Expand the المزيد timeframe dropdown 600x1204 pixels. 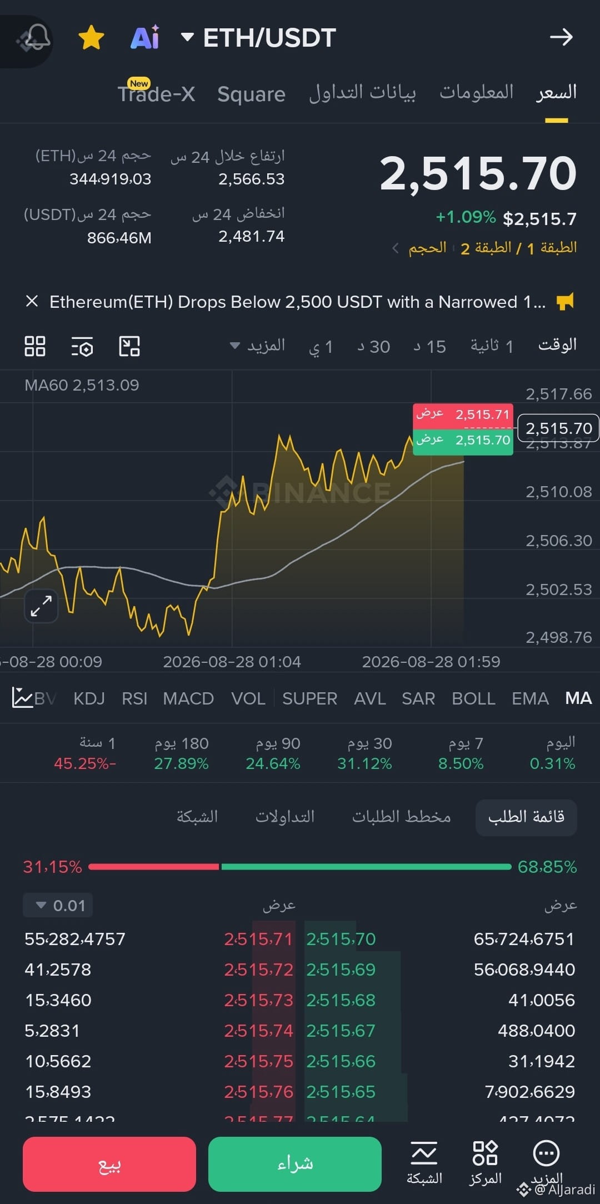coord(258,346)
